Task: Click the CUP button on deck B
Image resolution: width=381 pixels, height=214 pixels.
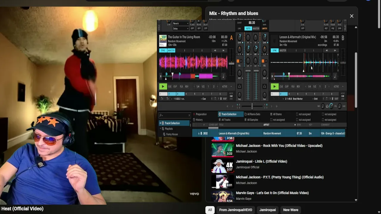Action: (x=287, y=86)
